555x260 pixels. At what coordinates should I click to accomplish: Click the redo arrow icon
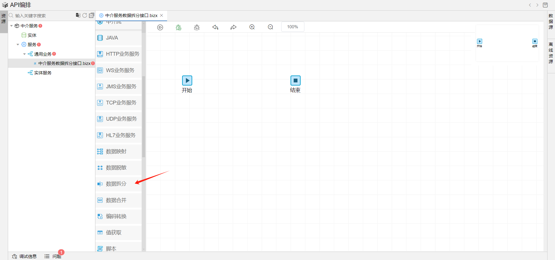coord(234,27)
